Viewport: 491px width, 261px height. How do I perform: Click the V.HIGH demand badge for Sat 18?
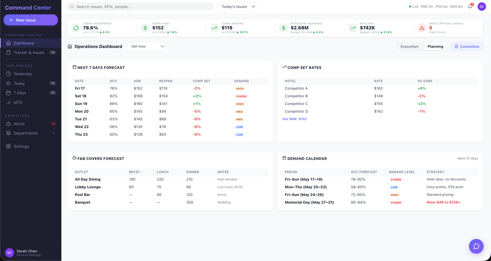[x=241, y=96]
